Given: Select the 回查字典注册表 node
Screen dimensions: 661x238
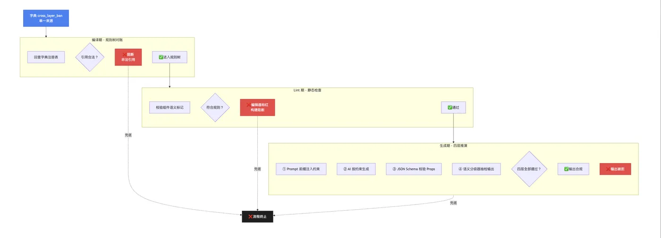Looking at the screenshot, I should pos(46,57).
